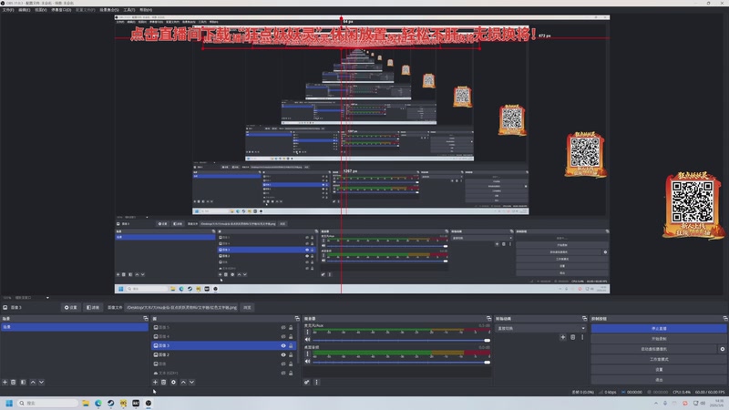This screenshot has width=729, height=410.
Task: Add a new source with the plus icon
Action: [155, 382]
